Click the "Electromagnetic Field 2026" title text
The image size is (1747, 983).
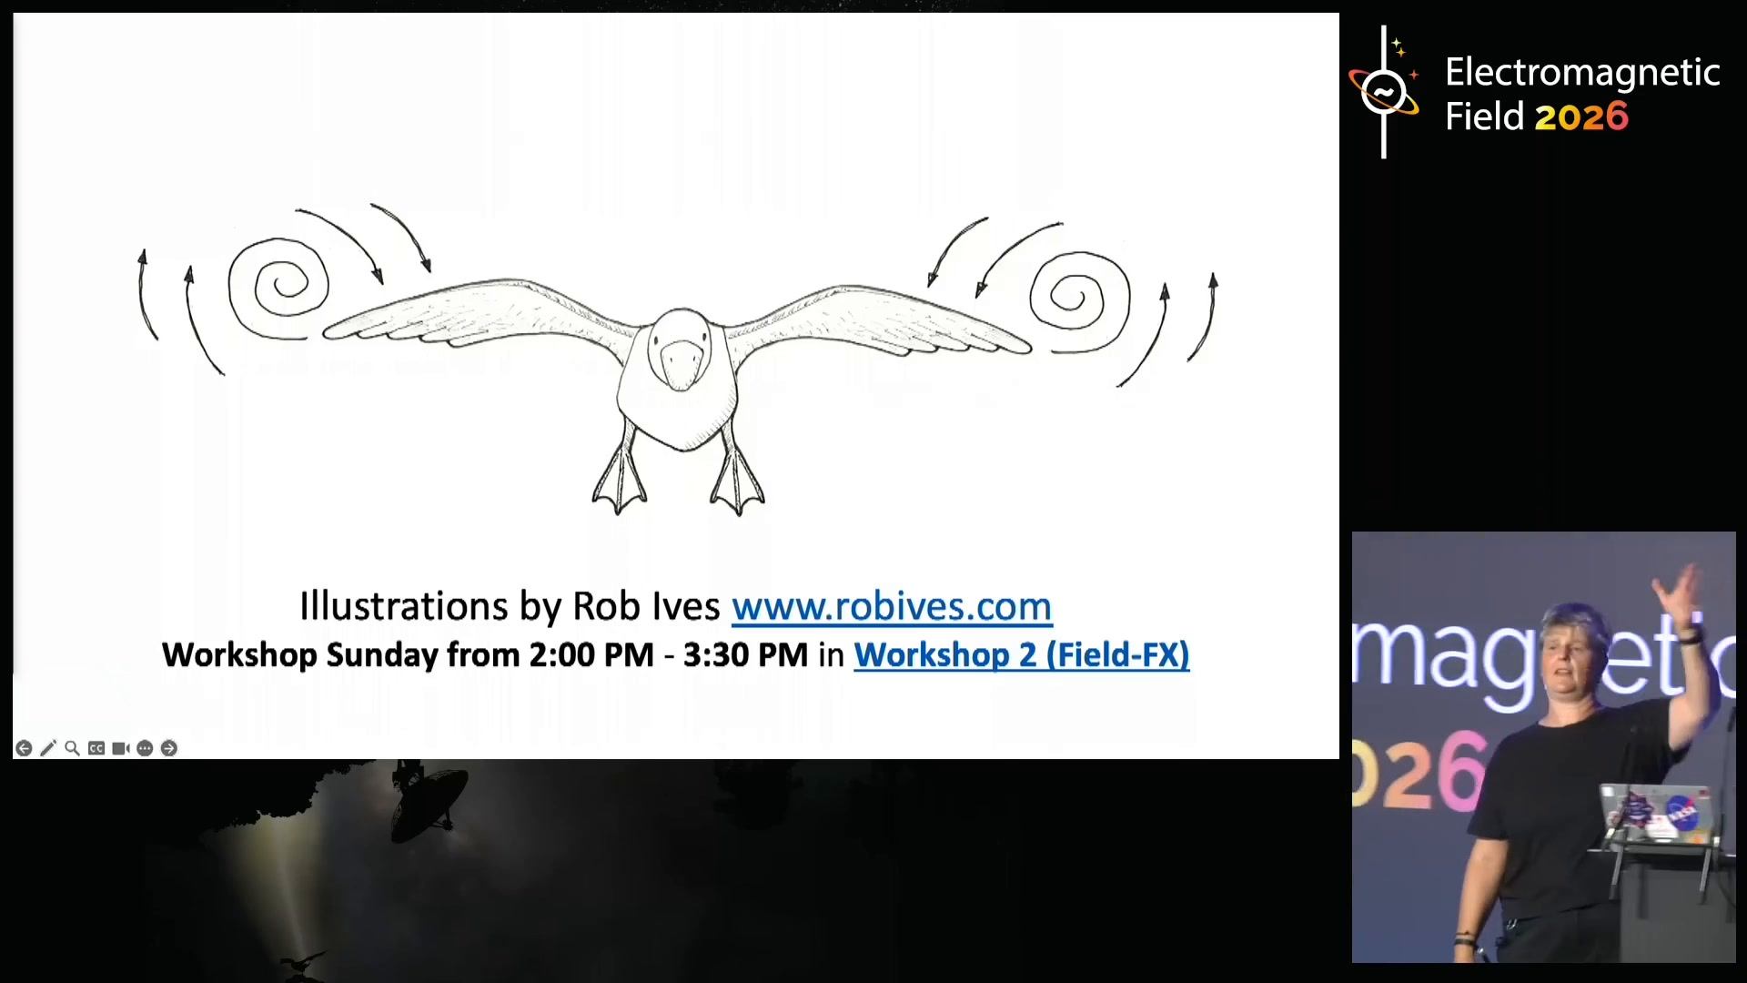(1582, 94)
